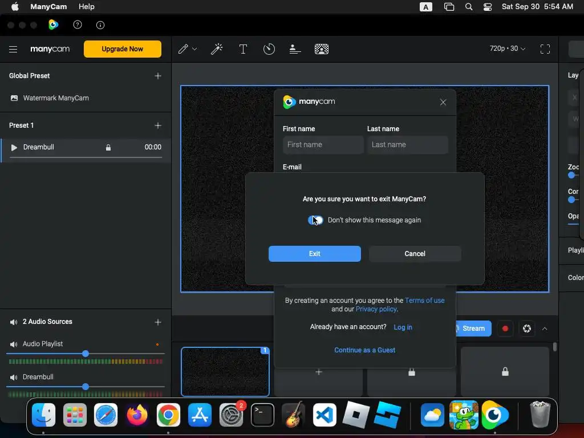Take a snapshot with the shutter icon
Viewport: 584px width, 438px height.
click(526, 328)
